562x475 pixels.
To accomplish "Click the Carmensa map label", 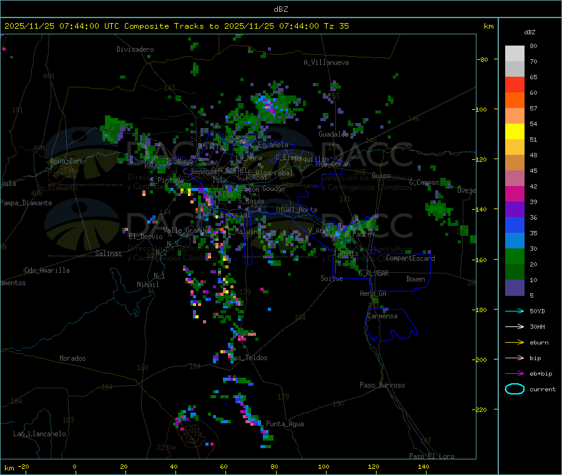I will pos(382,316).
